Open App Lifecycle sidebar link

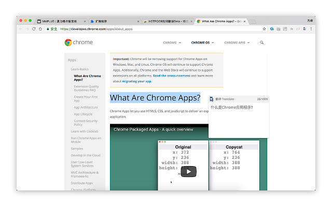pyautogui.click(x=83, y=114)
